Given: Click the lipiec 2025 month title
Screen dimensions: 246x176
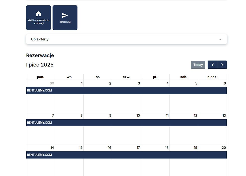Looking at the screenshot, I should tap(40, 65).
